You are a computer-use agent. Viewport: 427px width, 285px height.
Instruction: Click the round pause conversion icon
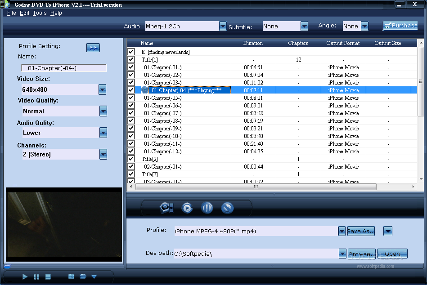(207, 208)
